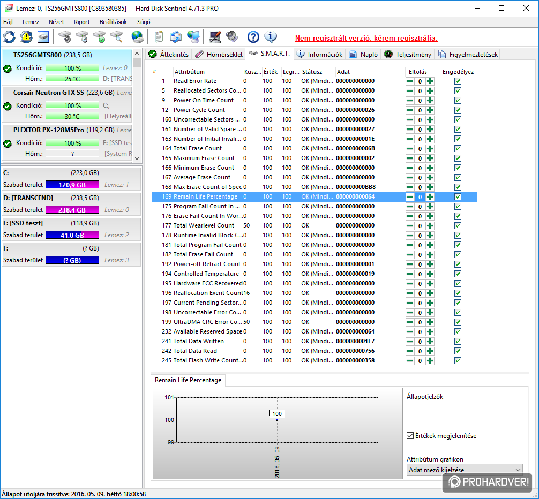Image resolution: width=539 pixels, height=499 pixels.
Task: Switch to the Áttekintés tab
Action: [x=168, y=54]
